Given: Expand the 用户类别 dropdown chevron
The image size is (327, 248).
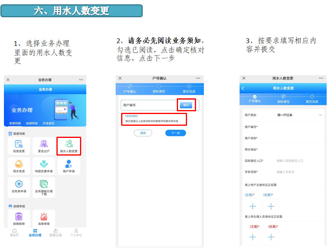Looking at the screenshot, I should point(320,115).
